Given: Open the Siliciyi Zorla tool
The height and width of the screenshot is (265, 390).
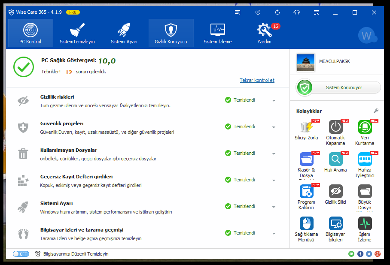Looking at the screenshot, I should (x=306, y=130).
